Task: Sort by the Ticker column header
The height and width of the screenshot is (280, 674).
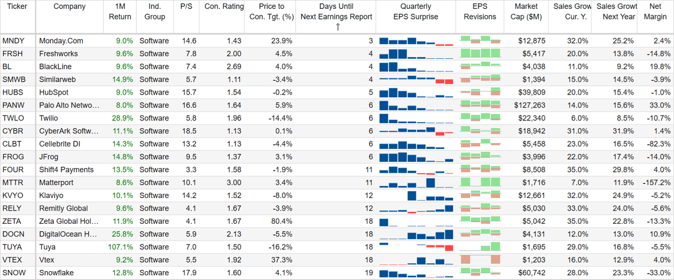Action: [17, 7]
